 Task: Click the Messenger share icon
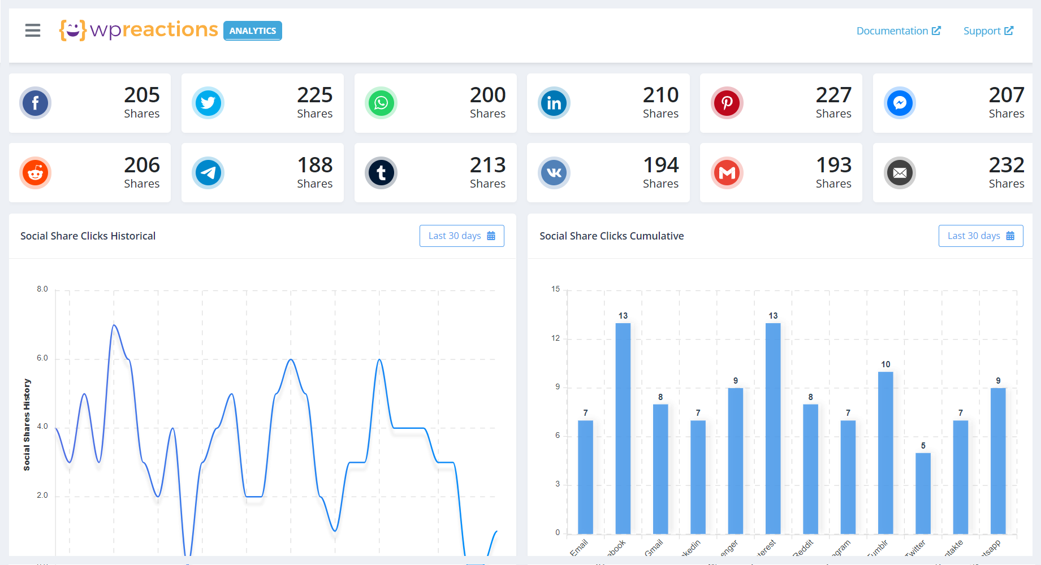[900, 103]
